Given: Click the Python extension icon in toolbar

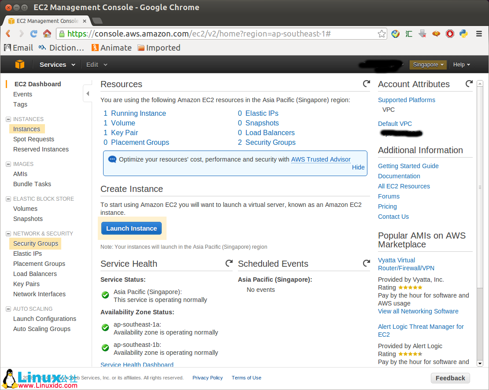Looking at the screenshot, I should coord(463,33).
